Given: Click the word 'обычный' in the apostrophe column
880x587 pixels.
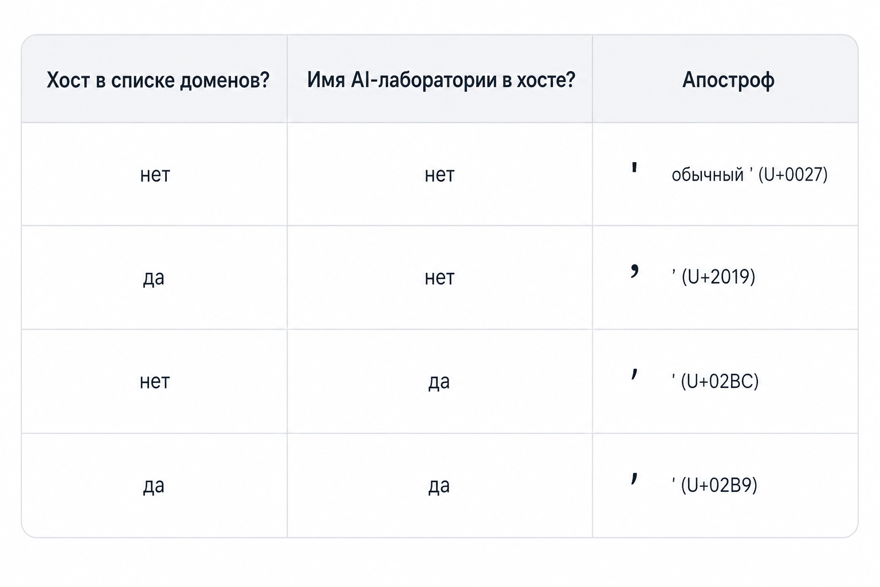Looking at the screenshot, I should [708, 174].
